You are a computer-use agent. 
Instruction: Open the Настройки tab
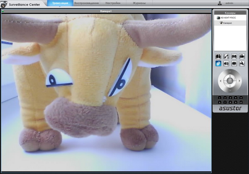click(113, 3)
